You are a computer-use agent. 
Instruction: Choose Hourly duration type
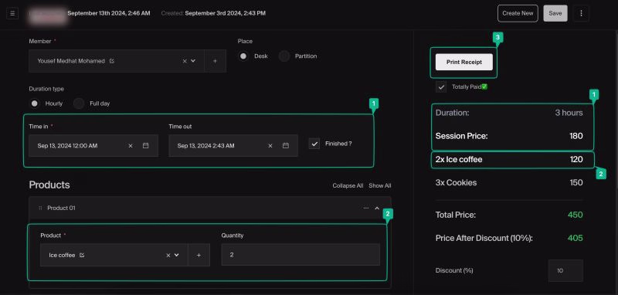(35, 103)
